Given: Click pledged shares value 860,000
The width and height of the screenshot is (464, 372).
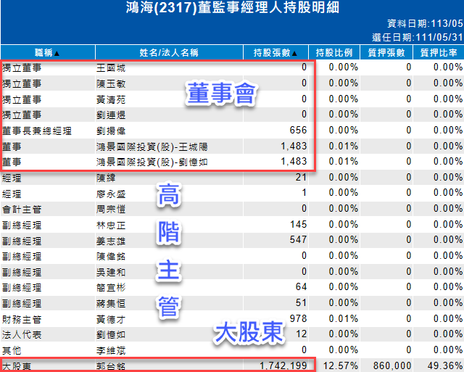Looking at the screenshot, I should coord(392,365).
